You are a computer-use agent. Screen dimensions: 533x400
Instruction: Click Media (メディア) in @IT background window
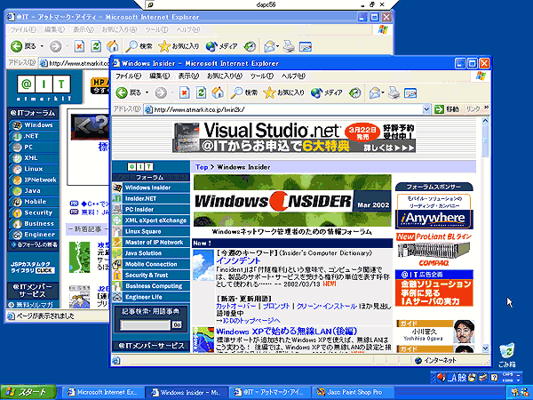tap(221, 46)
